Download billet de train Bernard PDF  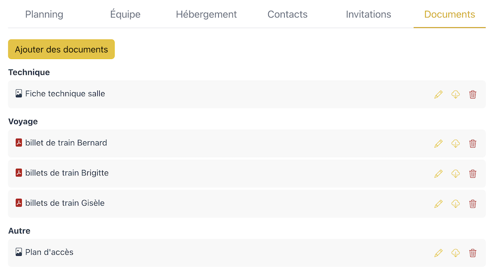point(455,144)
